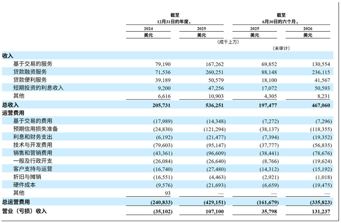Select the value 41,567
341x223 pixels.
pos(322,80)
